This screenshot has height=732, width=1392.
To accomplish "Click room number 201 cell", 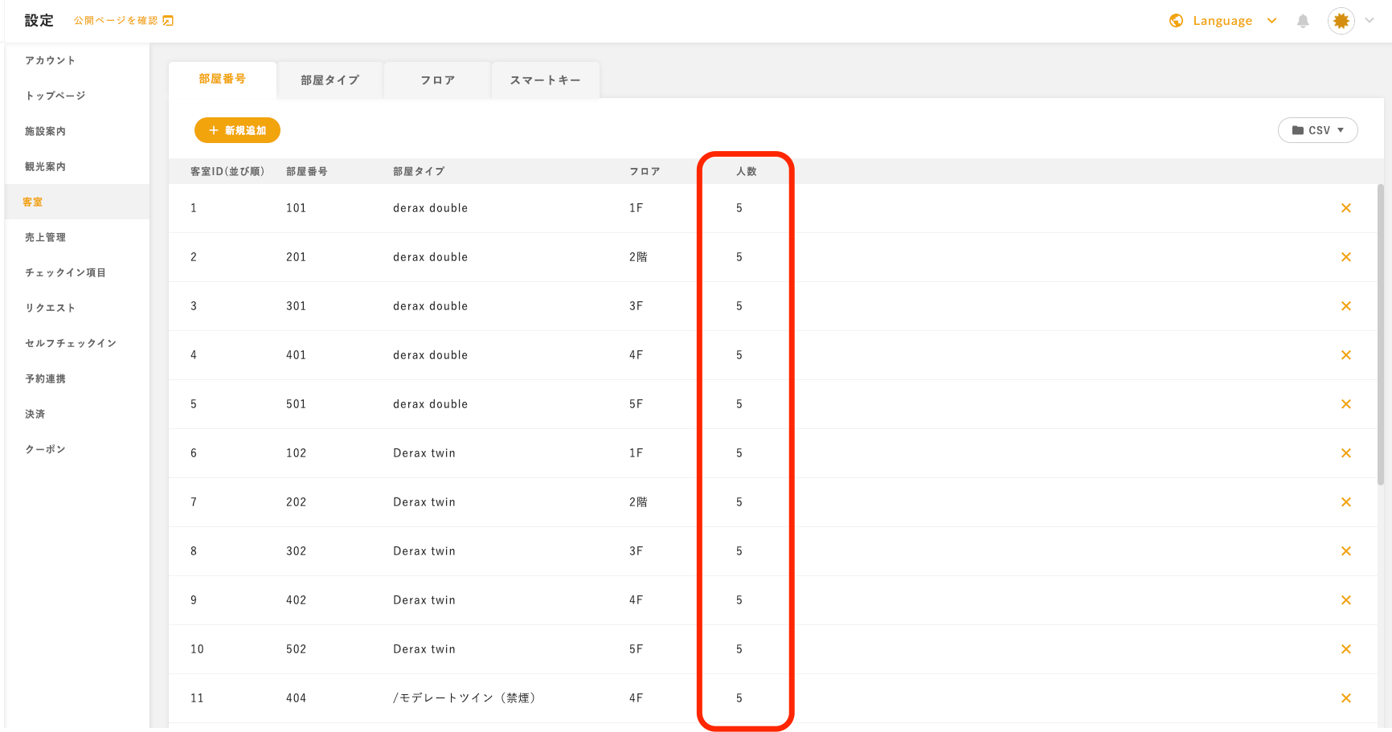I will tap(296, 257).
